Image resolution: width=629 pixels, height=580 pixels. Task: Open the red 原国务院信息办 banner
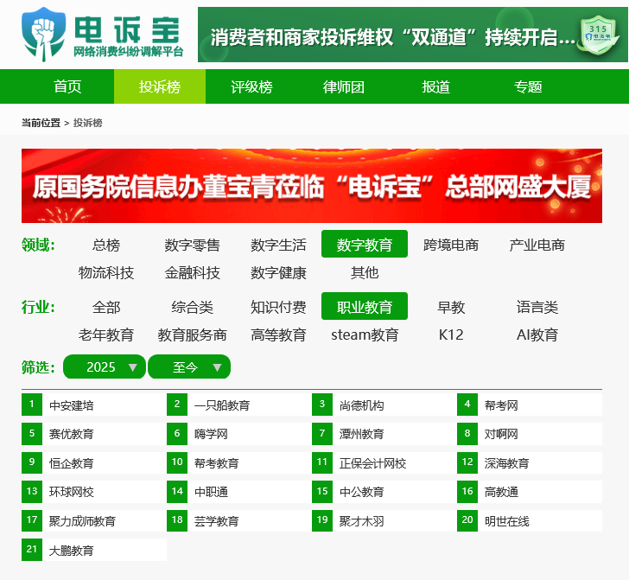(x=312, y=186)
